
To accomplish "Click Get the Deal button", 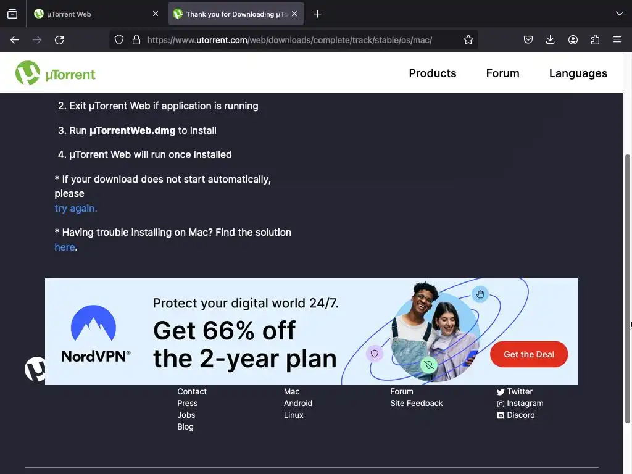I will tap(529, 354).
